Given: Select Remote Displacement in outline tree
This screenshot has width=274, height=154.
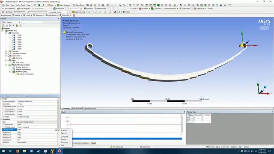Looking at the screenshot, I should pos(23,69).
